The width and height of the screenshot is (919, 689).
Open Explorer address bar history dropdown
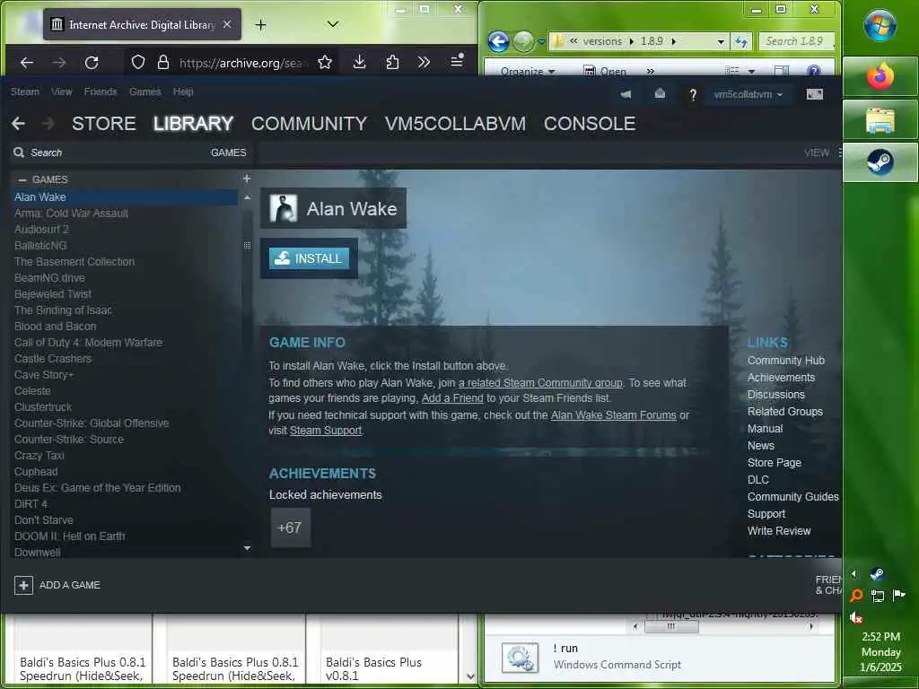tap(721, 41)
